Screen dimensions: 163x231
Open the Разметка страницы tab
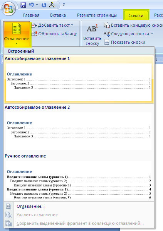click(x=97, y=15)
